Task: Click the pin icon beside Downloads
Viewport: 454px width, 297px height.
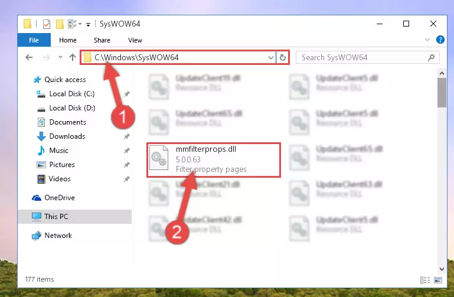Action: pos(126,136)
